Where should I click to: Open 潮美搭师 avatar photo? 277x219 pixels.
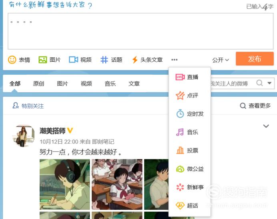tap(23, 136)
